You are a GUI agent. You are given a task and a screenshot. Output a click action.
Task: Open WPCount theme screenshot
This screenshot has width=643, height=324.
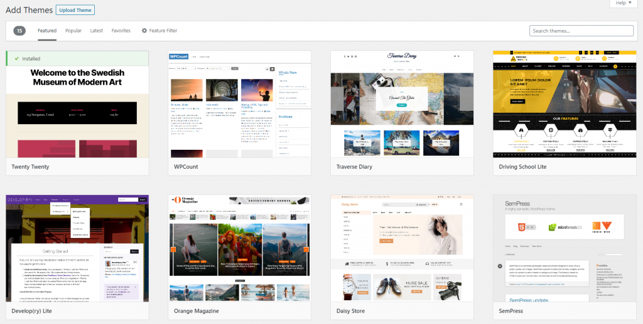(239, 104)
